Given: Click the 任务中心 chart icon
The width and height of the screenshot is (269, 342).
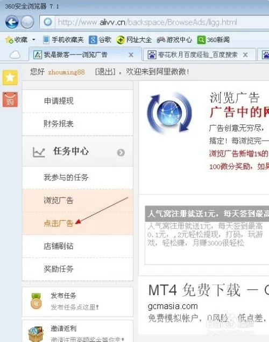Looking at the screenshot, I should click(x=39, y=152).
